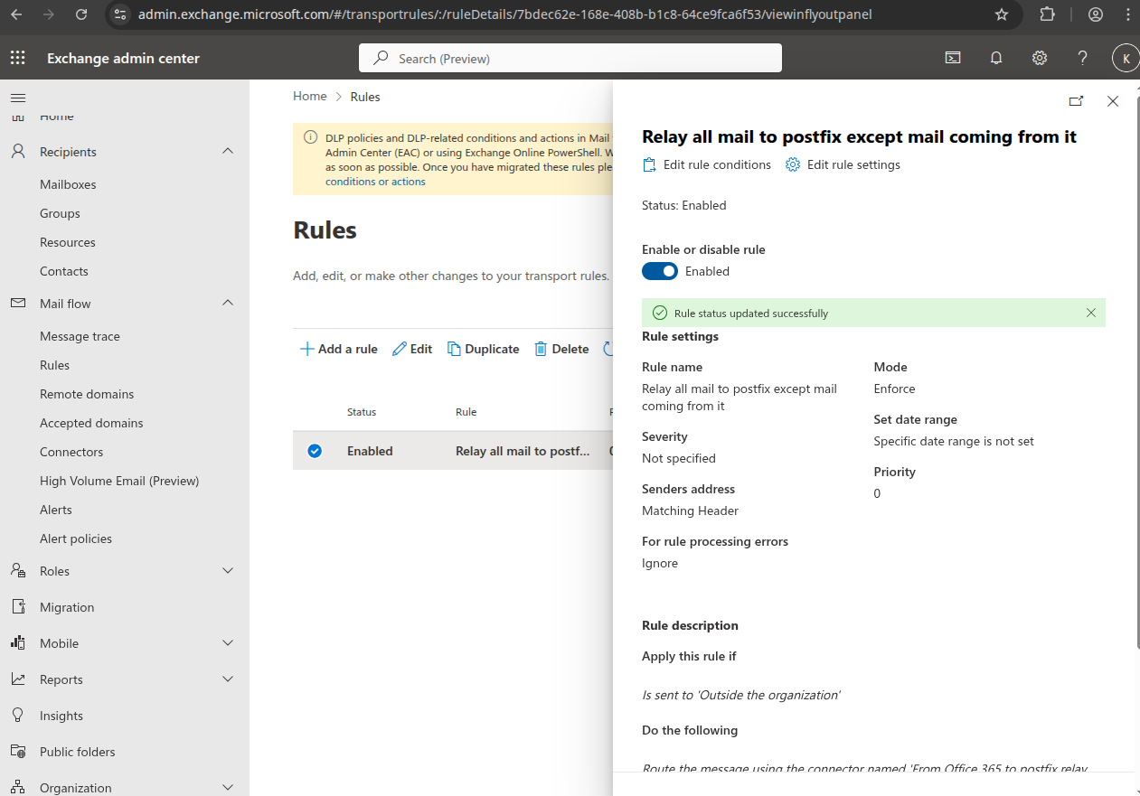Expand the Mobile section chevron
The height and width of the screenshot is (796, 1140).
(228, 642)
